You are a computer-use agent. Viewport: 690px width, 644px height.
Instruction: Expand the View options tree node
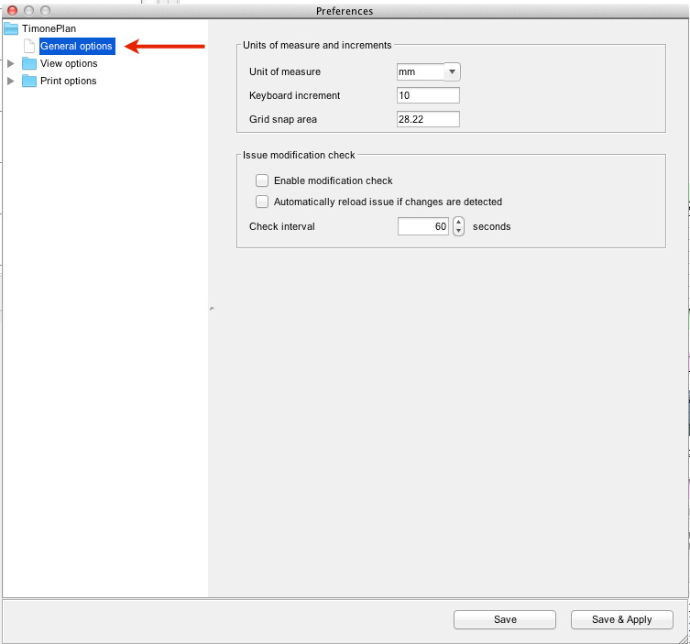pyautogui.click(x=11, y=63)
